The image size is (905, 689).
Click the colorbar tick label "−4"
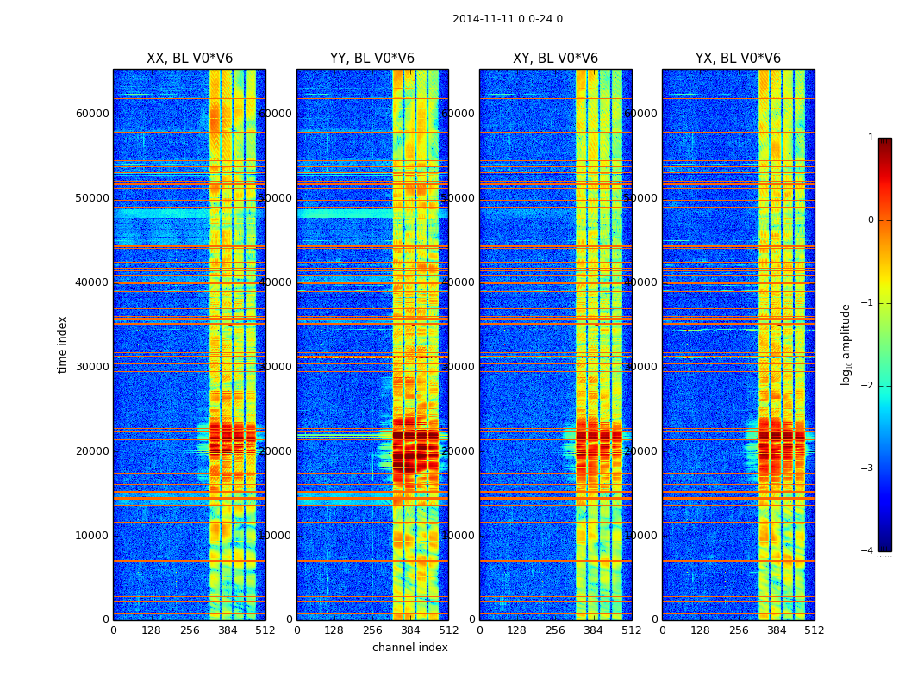(x=867, y=551)
